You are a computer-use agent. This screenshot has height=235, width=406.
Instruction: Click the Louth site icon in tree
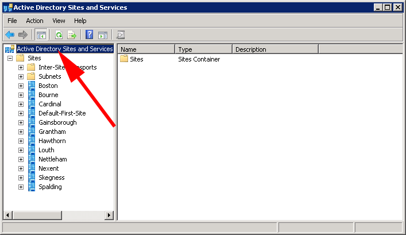pos(32,150)
